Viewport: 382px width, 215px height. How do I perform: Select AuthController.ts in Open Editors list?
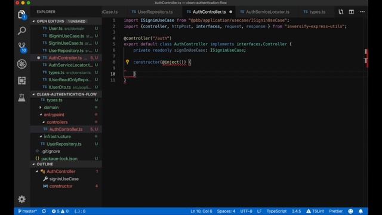click(x=66, y=58)
